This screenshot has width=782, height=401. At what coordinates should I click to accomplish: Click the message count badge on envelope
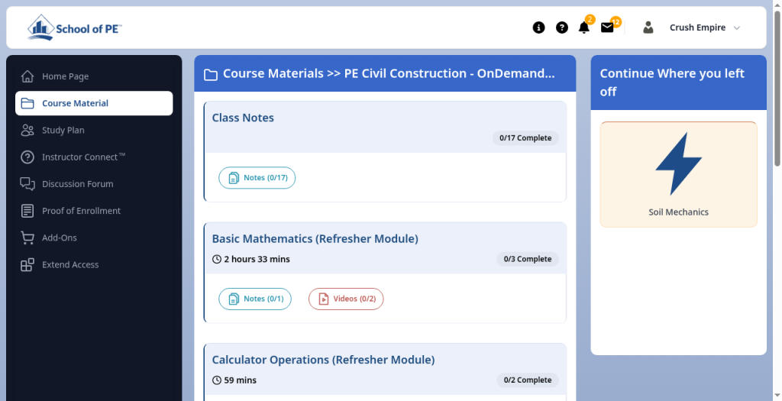tap(616, 22)
